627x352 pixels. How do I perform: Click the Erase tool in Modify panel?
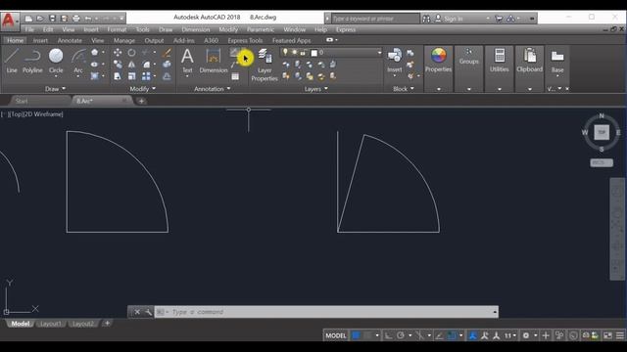tap(167, 52)
